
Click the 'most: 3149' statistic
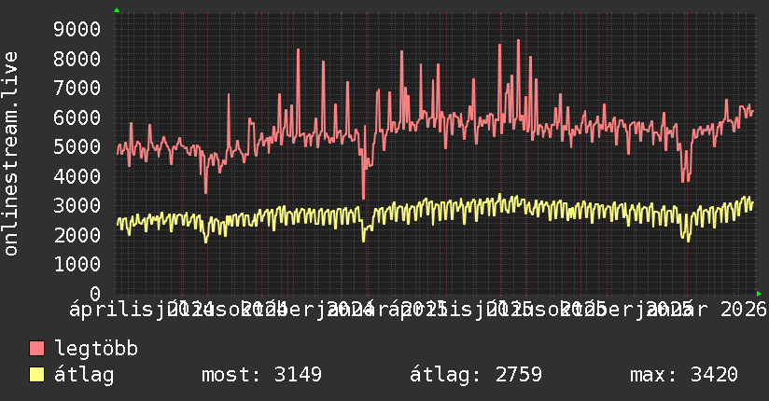pos(262,375)
